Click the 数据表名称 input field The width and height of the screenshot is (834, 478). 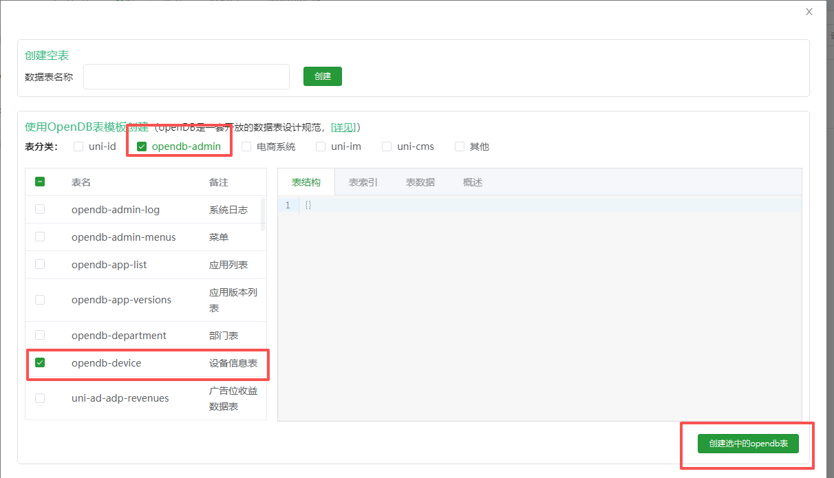pyautogui.click(x=186, y=76)
